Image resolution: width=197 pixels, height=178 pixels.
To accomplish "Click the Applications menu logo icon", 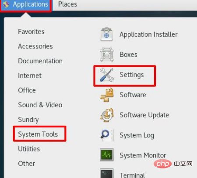I will (6, 4).
